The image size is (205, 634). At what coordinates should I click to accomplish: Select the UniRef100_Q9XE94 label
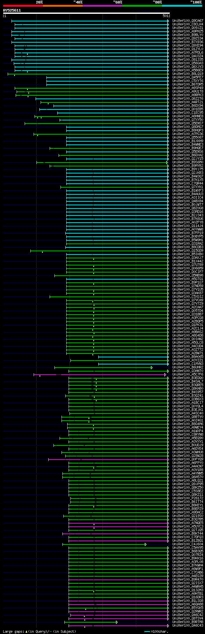(188, 46)
